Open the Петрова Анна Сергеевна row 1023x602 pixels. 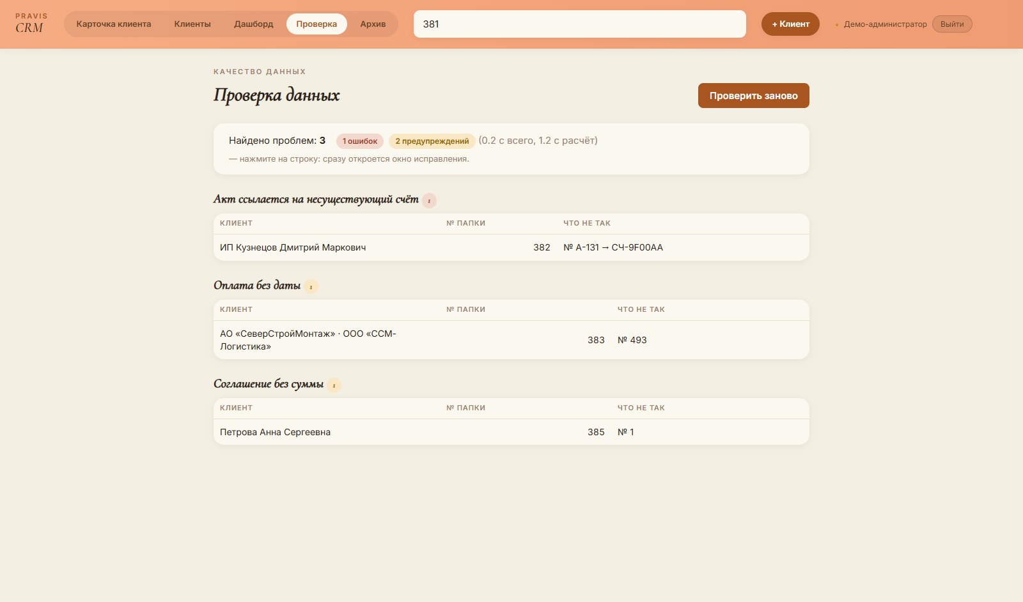[511, 432]
